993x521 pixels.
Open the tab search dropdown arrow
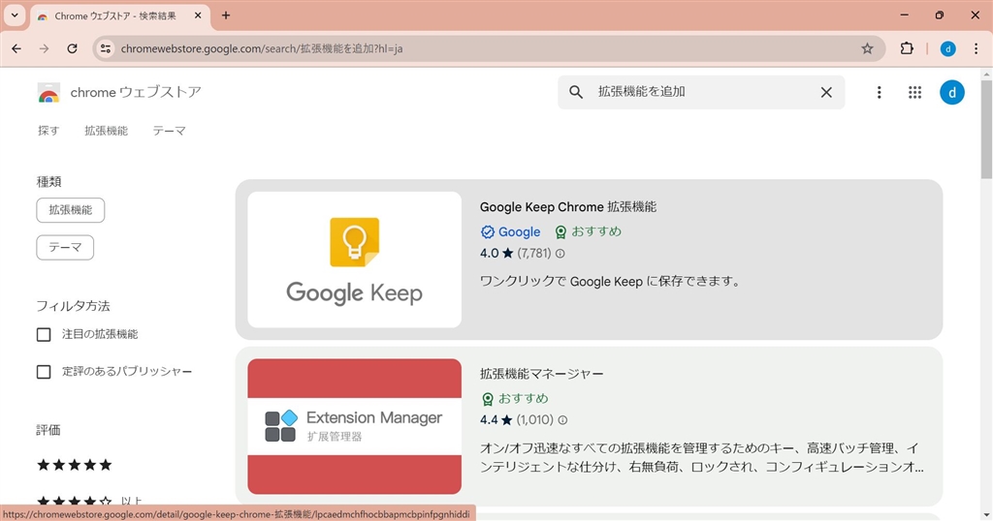click(15, 15)
